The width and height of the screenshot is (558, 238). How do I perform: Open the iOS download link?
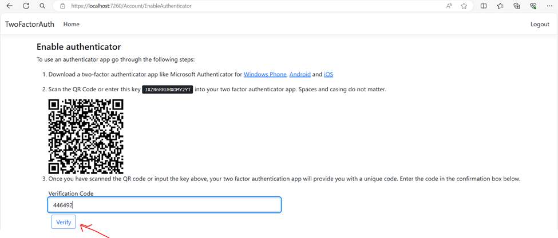tap(329, 75)
